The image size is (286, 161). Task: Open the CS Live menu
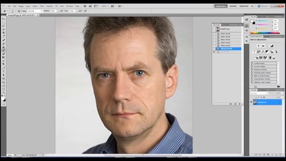263,6
